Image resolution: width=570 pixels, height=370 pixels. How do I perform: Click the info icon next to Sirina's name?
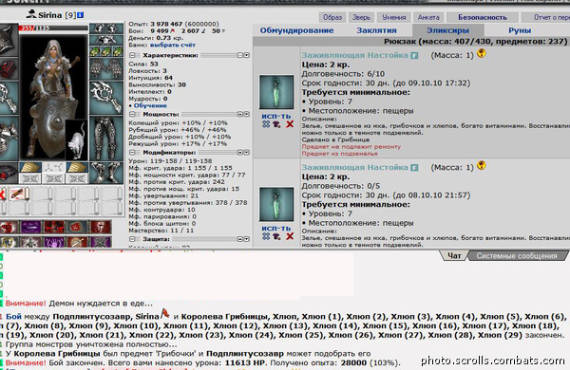pos(81,15)
